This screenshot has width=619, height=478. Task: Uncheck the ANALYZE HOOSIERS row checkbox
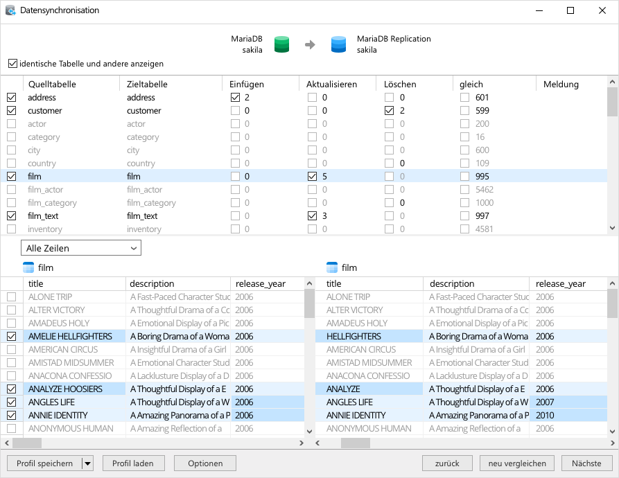(x=12, y=389)
